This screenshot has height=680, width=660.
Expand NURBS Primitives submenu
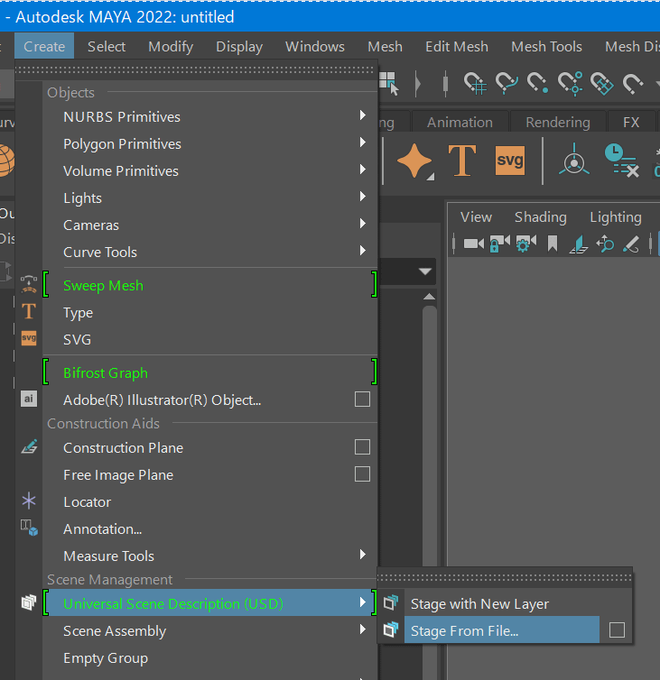pos(210,116)
